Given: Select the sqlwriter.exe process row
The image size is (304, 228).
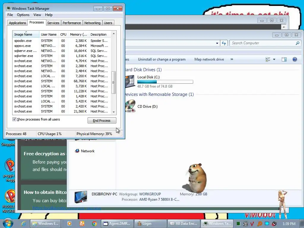Looking at the screenshot, I should pos(62,56).
